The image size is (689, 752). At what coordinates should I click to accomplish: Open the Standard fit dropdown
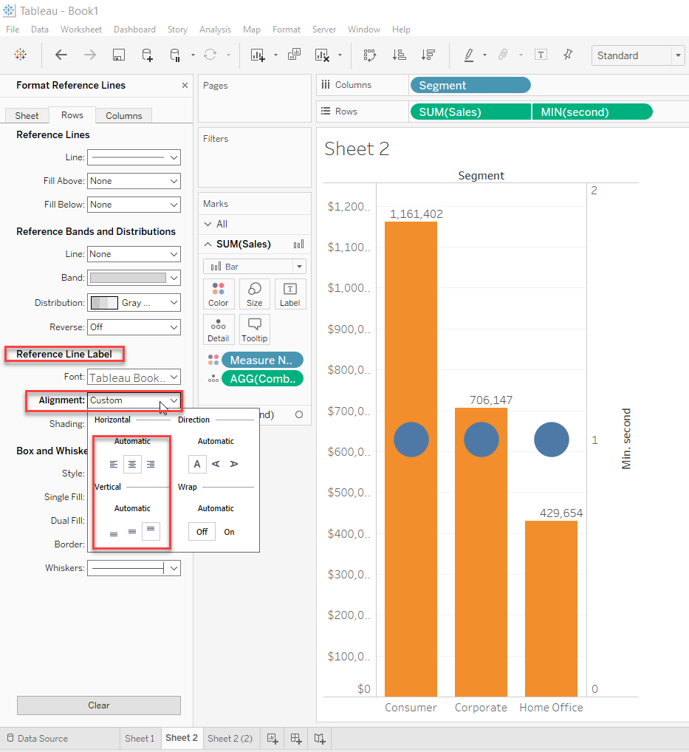pyautogui.click(x=638, y=55)
